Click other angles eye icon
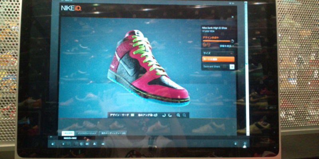This screenshot has height=159, width=319. click(156, 115)
